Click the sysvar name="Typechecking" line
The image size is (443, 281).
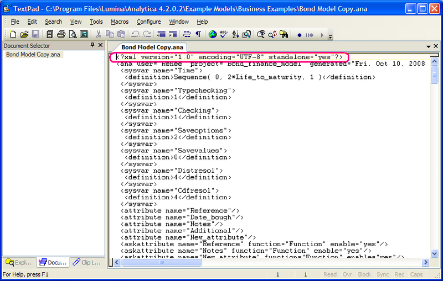coord(178,91)
